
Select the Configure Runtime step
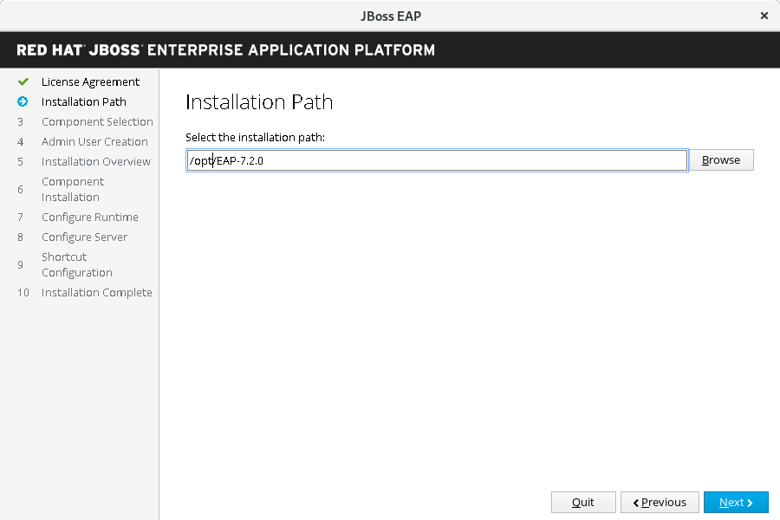(x=90, y=218)
